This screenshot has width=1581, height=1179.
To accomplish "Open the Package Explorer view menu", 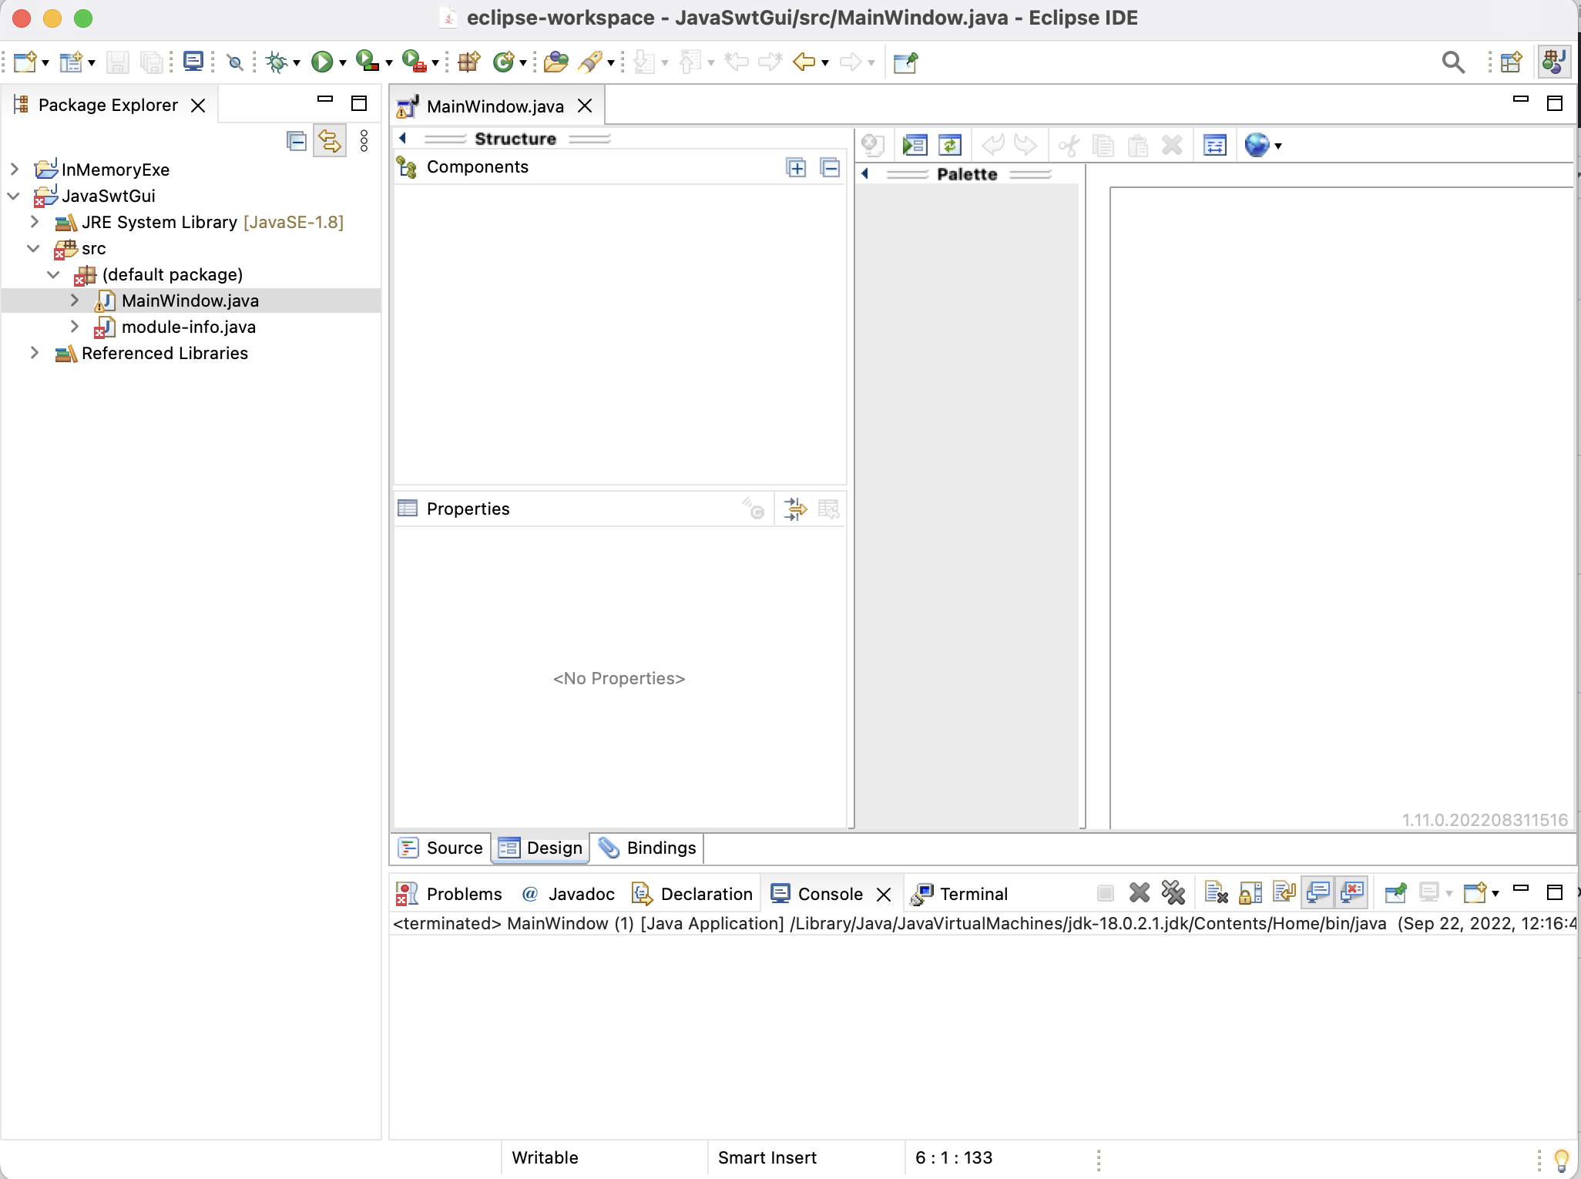I will (365, 140).
